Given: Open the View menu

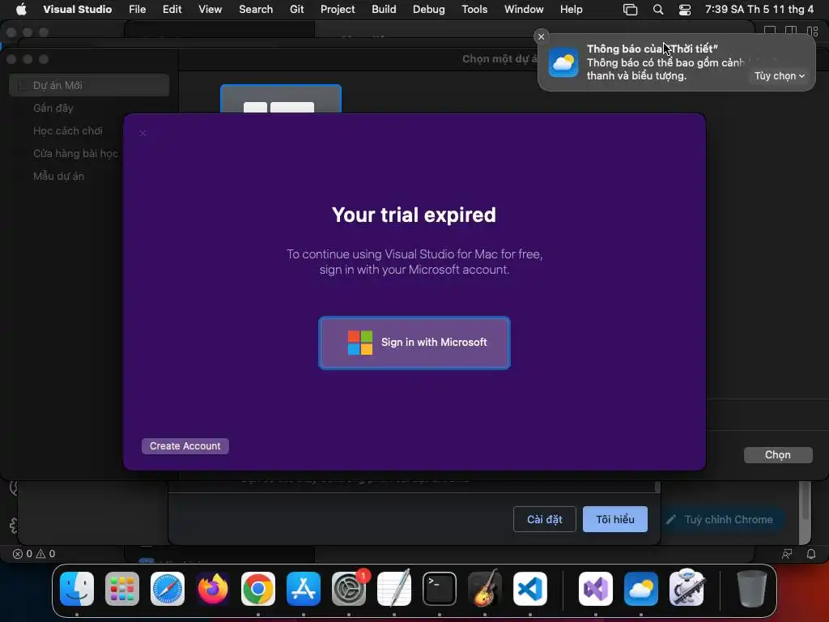Looking at the screenshot, I should pos(210,9).
